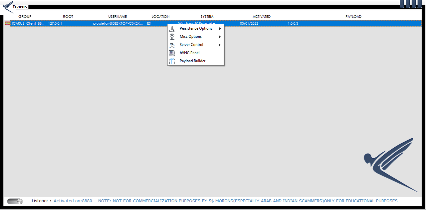Image resolution: width=426 pixels, height=210 pixels.
Task: Click the 03/01/2022 activated date cell
Action: pyautogui.click(x=249, y=24)
